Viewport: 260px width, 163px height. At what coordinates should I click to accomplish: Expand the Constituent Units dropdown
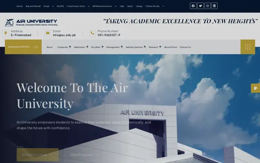click(x=89, y=7)
